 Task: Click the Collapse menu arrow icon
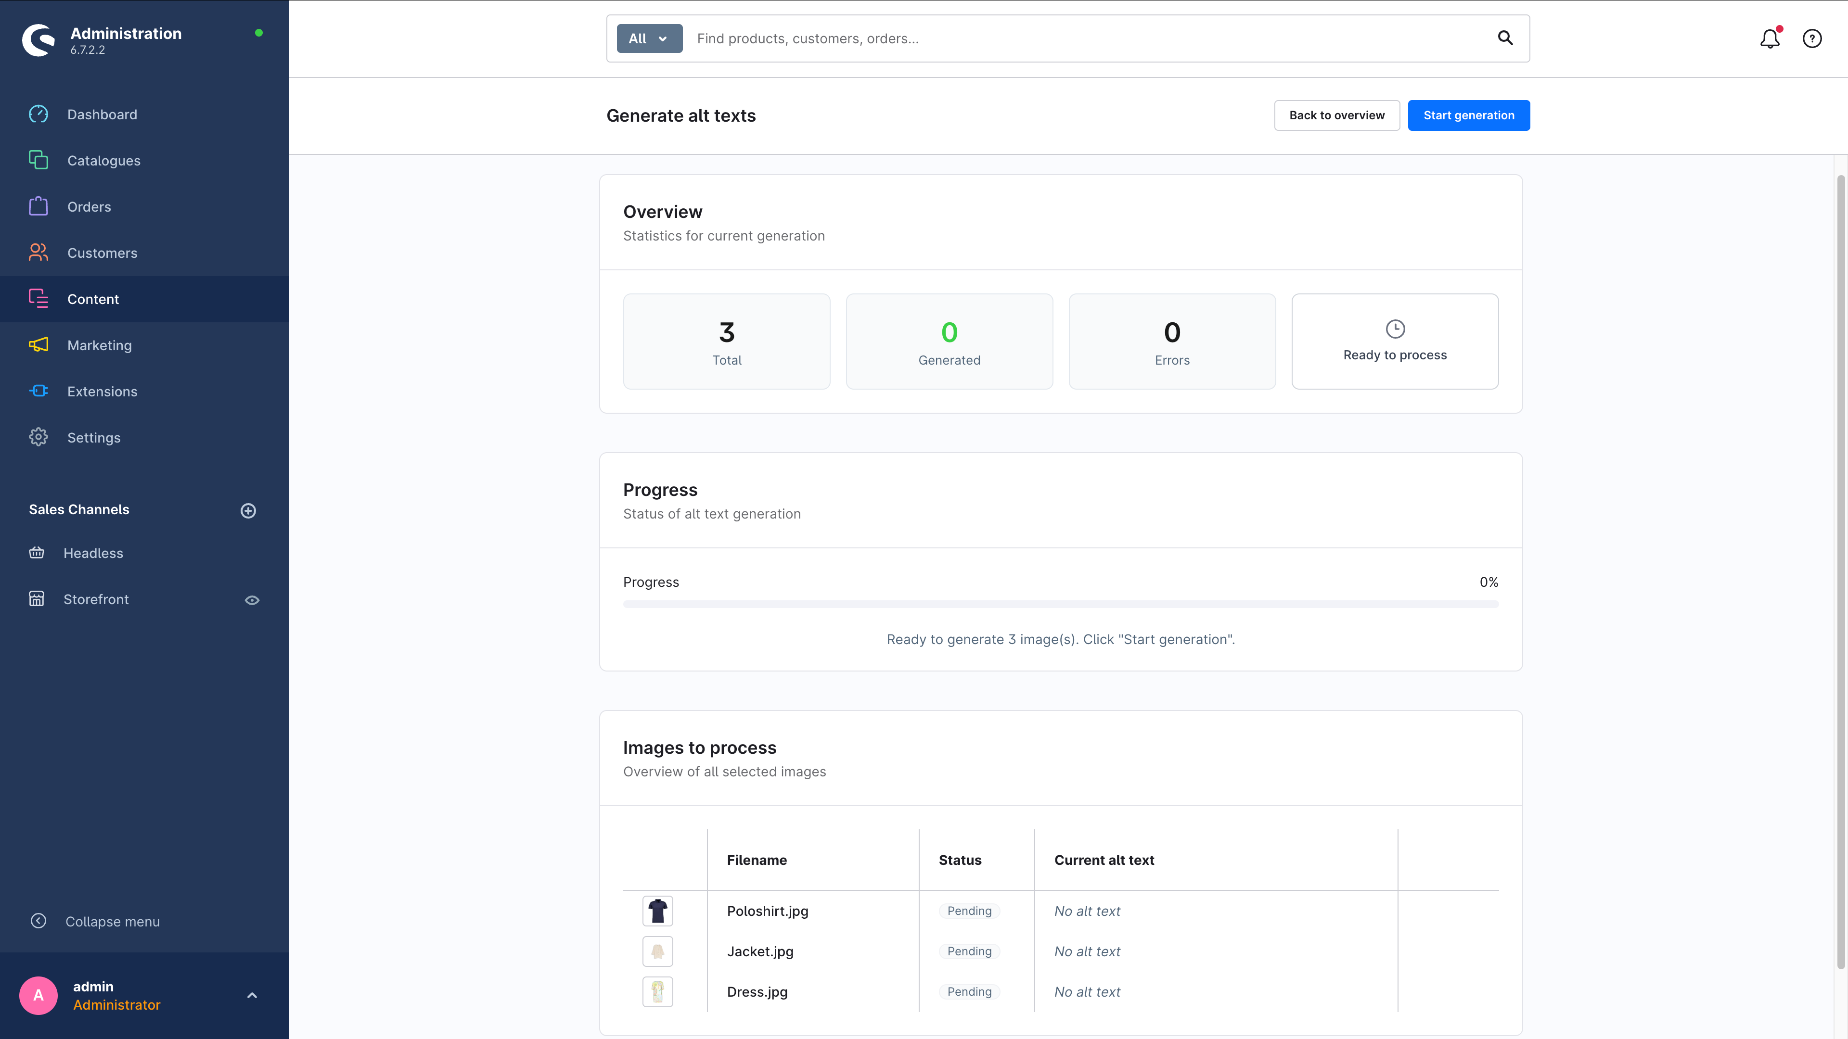tap(38, 921)
